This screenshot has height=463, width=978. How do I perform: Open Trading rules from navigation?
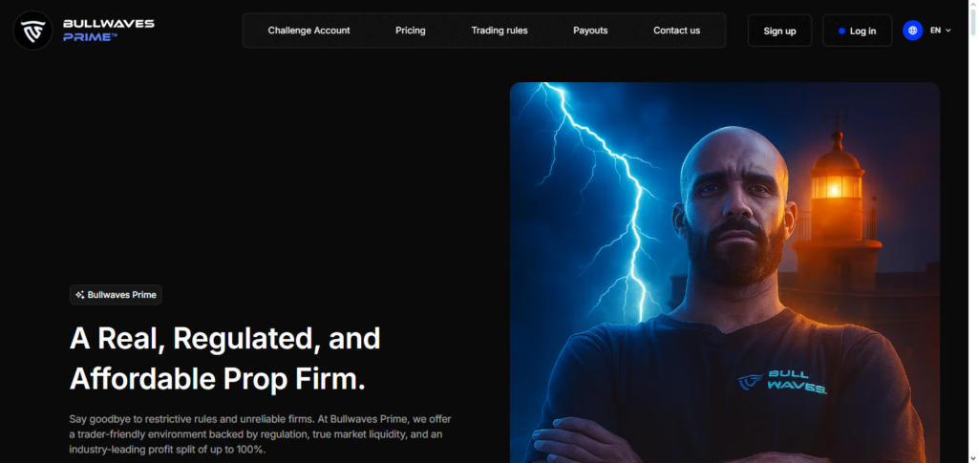click(x=499, y=31)
